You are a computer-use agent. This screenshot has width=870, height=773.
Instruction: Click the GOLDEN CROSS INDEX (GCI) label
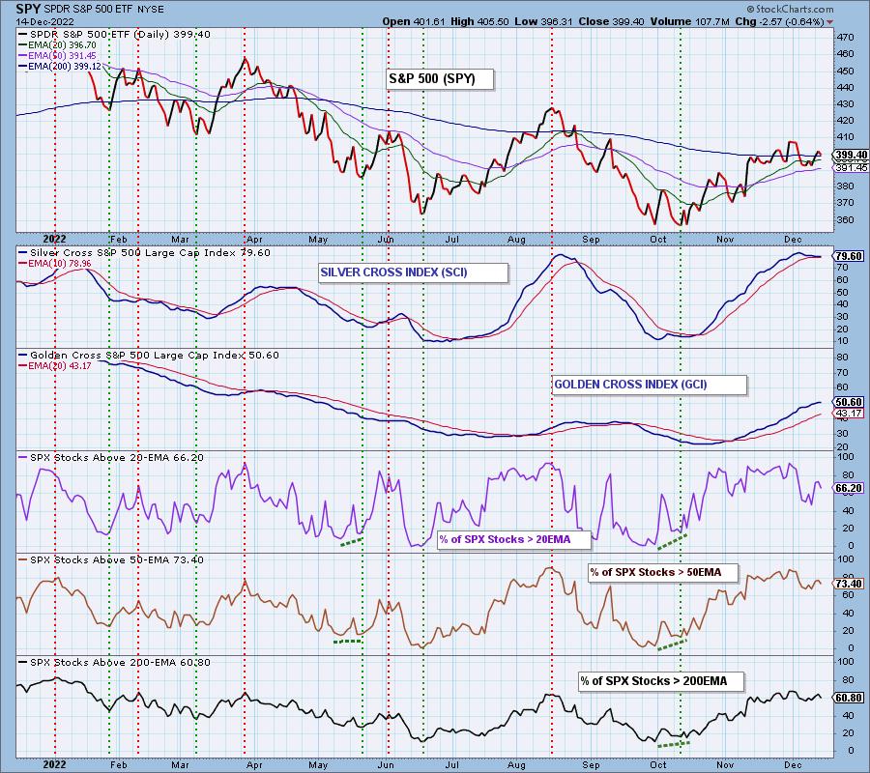click(x=650, y=385)
